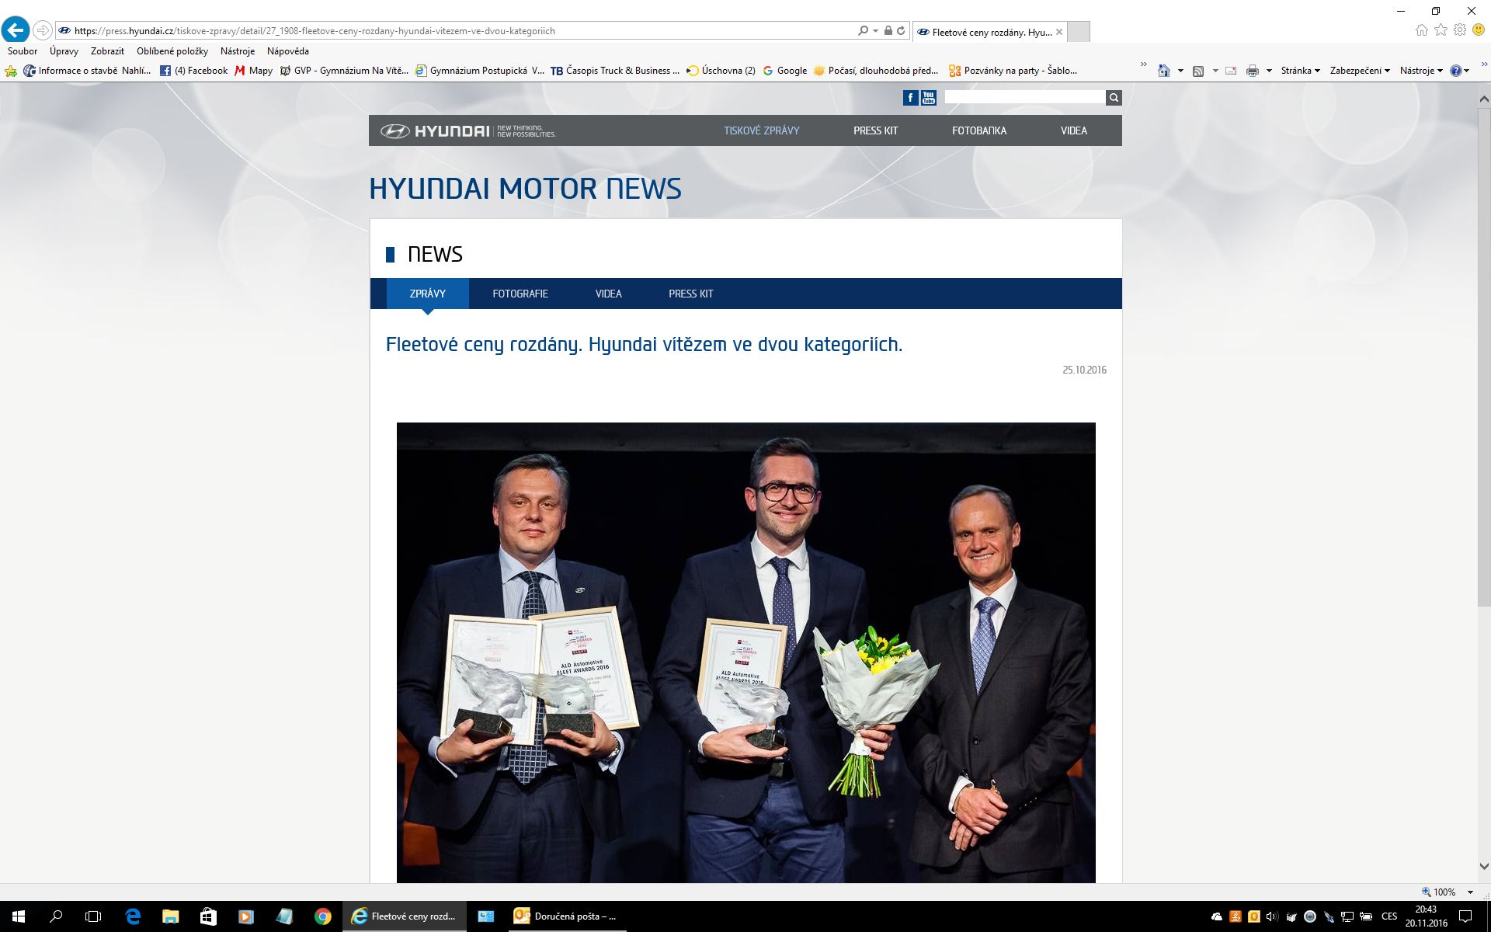Open the Zabezpečení dropdown menu
This screenshot has width=1491, height=932.
[x=1360, y=71]
